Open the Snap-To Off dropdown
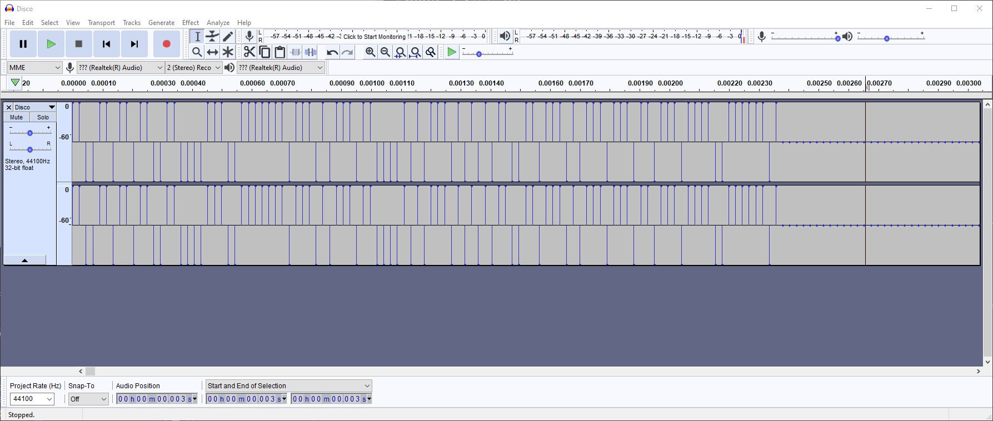This screenshot has height=421, width=993. (x=88, y=399)
